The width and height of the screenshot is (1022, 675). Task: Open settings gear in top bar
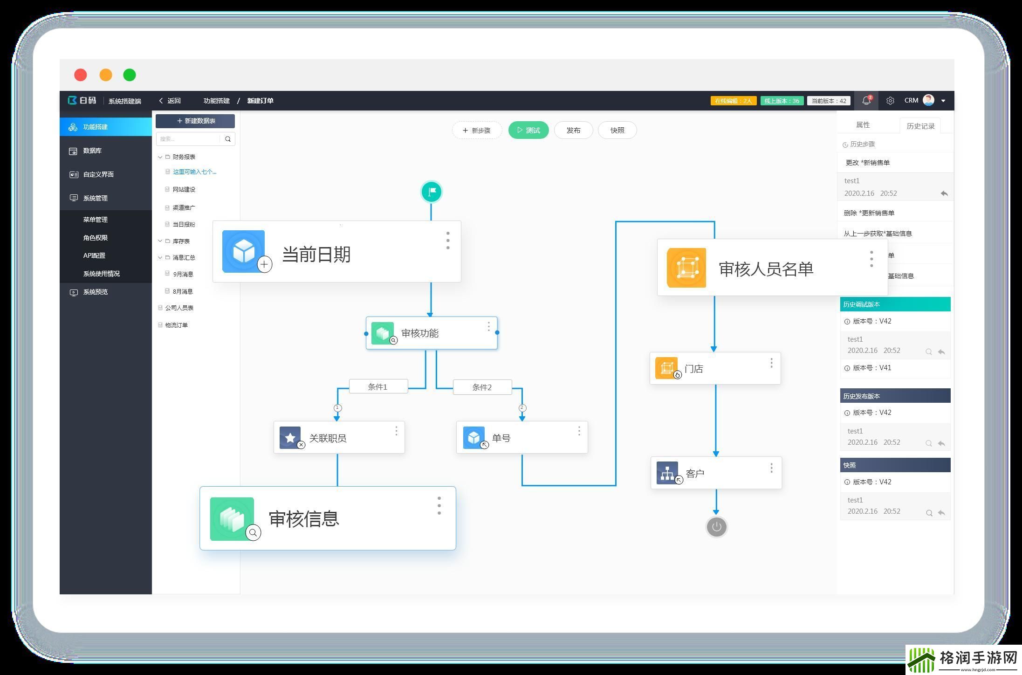click(890, 101)
